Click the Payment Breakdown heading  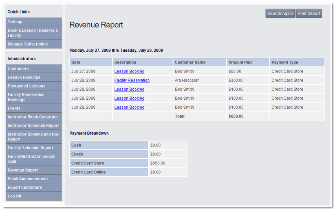89,133
